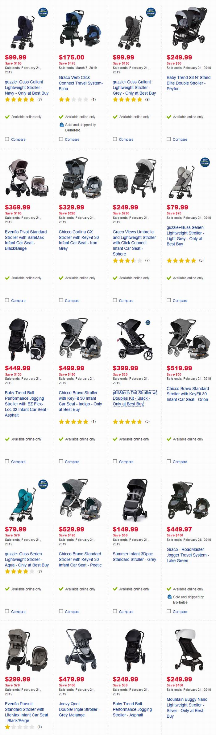This screenshot has width=216, height=735.
Task: Click the Evenflo Pursuit stroller product image
Action: [x=27, y=651]
